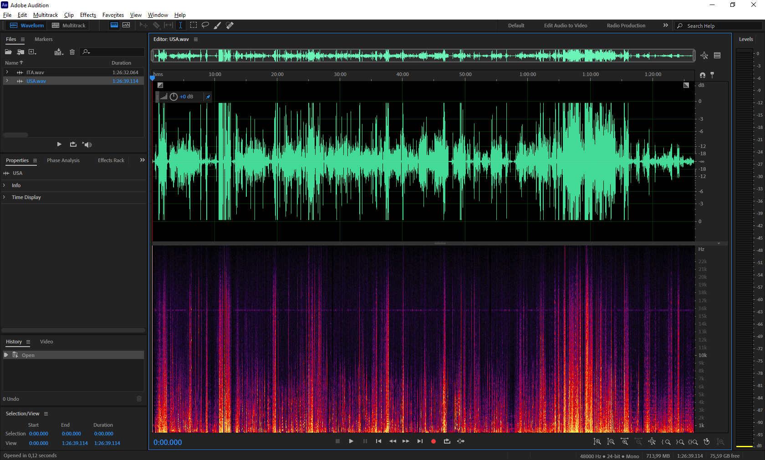Open the Effects menu
This screenshot has height=460, width=765.
[x=88, y=15]
